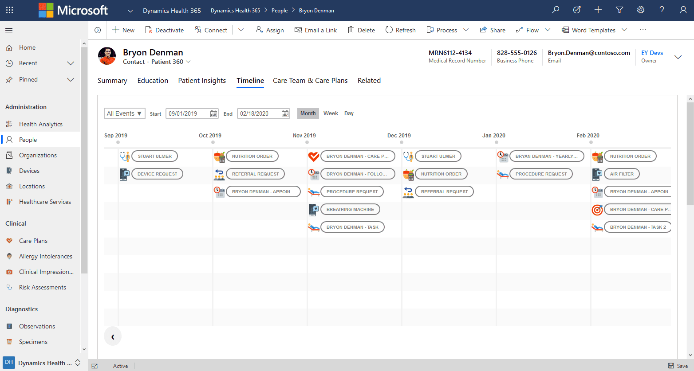Click the stethoscope icon beside Sep Stuart Ulmer

pos(125,156)
